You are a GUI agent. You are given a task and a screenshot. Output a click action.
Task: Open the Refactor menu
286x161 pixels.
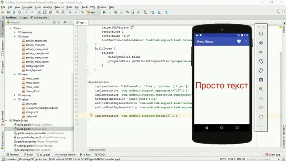[x=59, y=7]
